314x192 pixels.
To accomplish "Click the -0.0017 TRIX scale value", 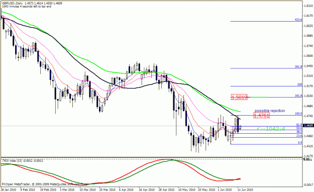I will 308,185.
